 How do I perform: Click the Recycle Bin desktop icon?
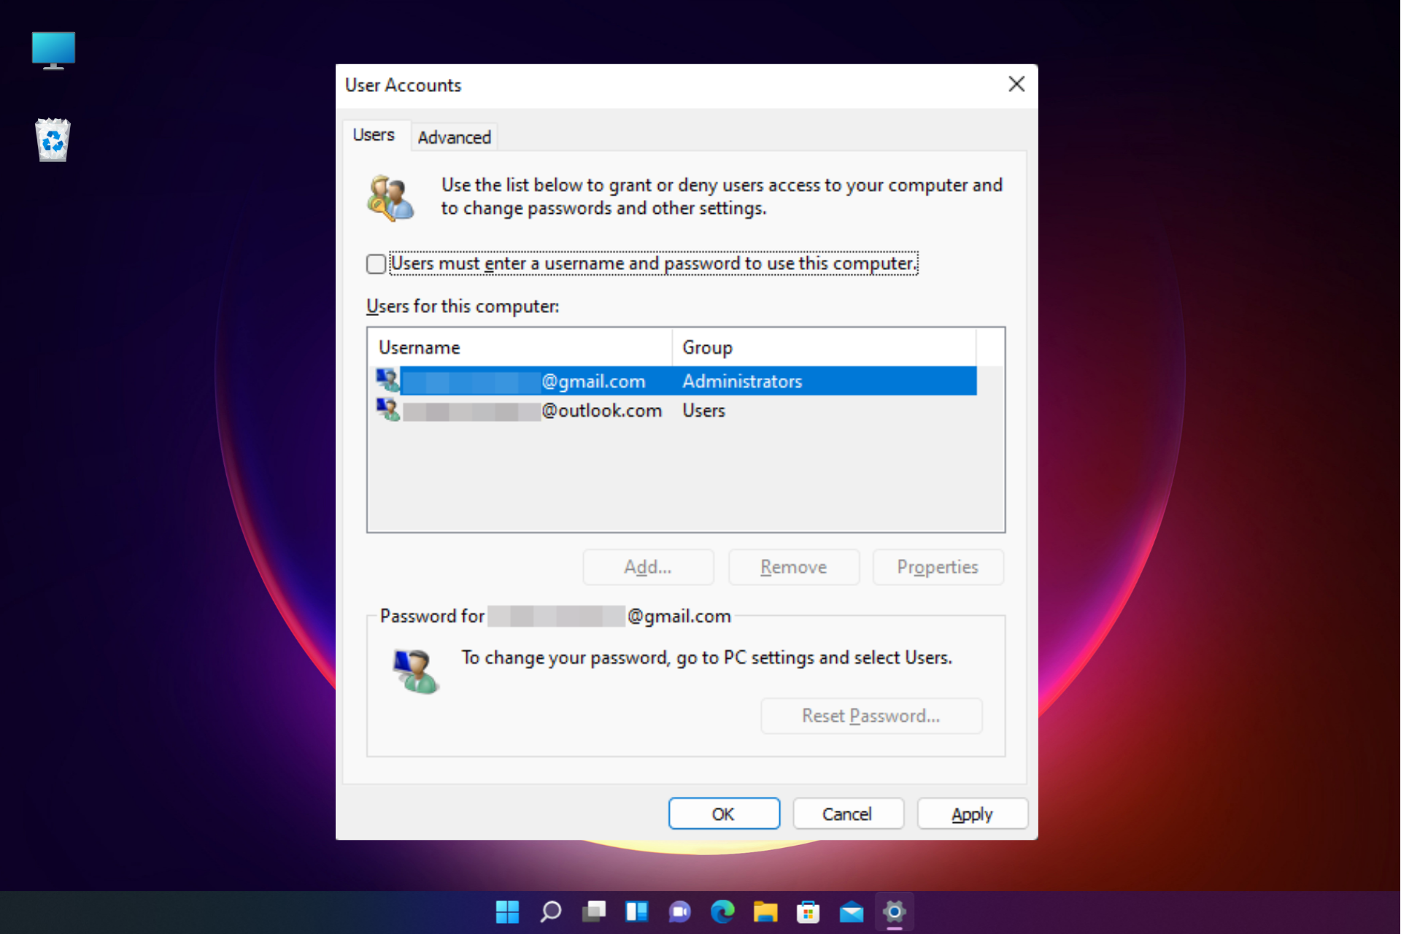[53, 140]
